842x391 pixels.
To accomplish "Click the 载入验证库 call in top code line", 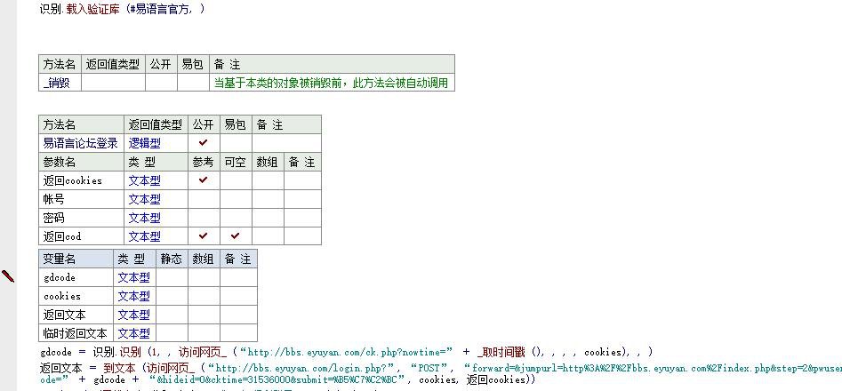I will [x=92, y=9].
